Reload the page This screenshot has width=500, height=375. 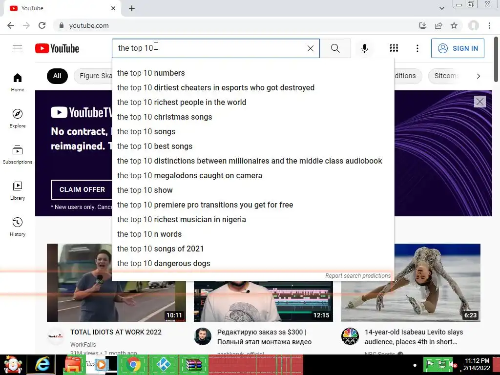tap(42, 25)
